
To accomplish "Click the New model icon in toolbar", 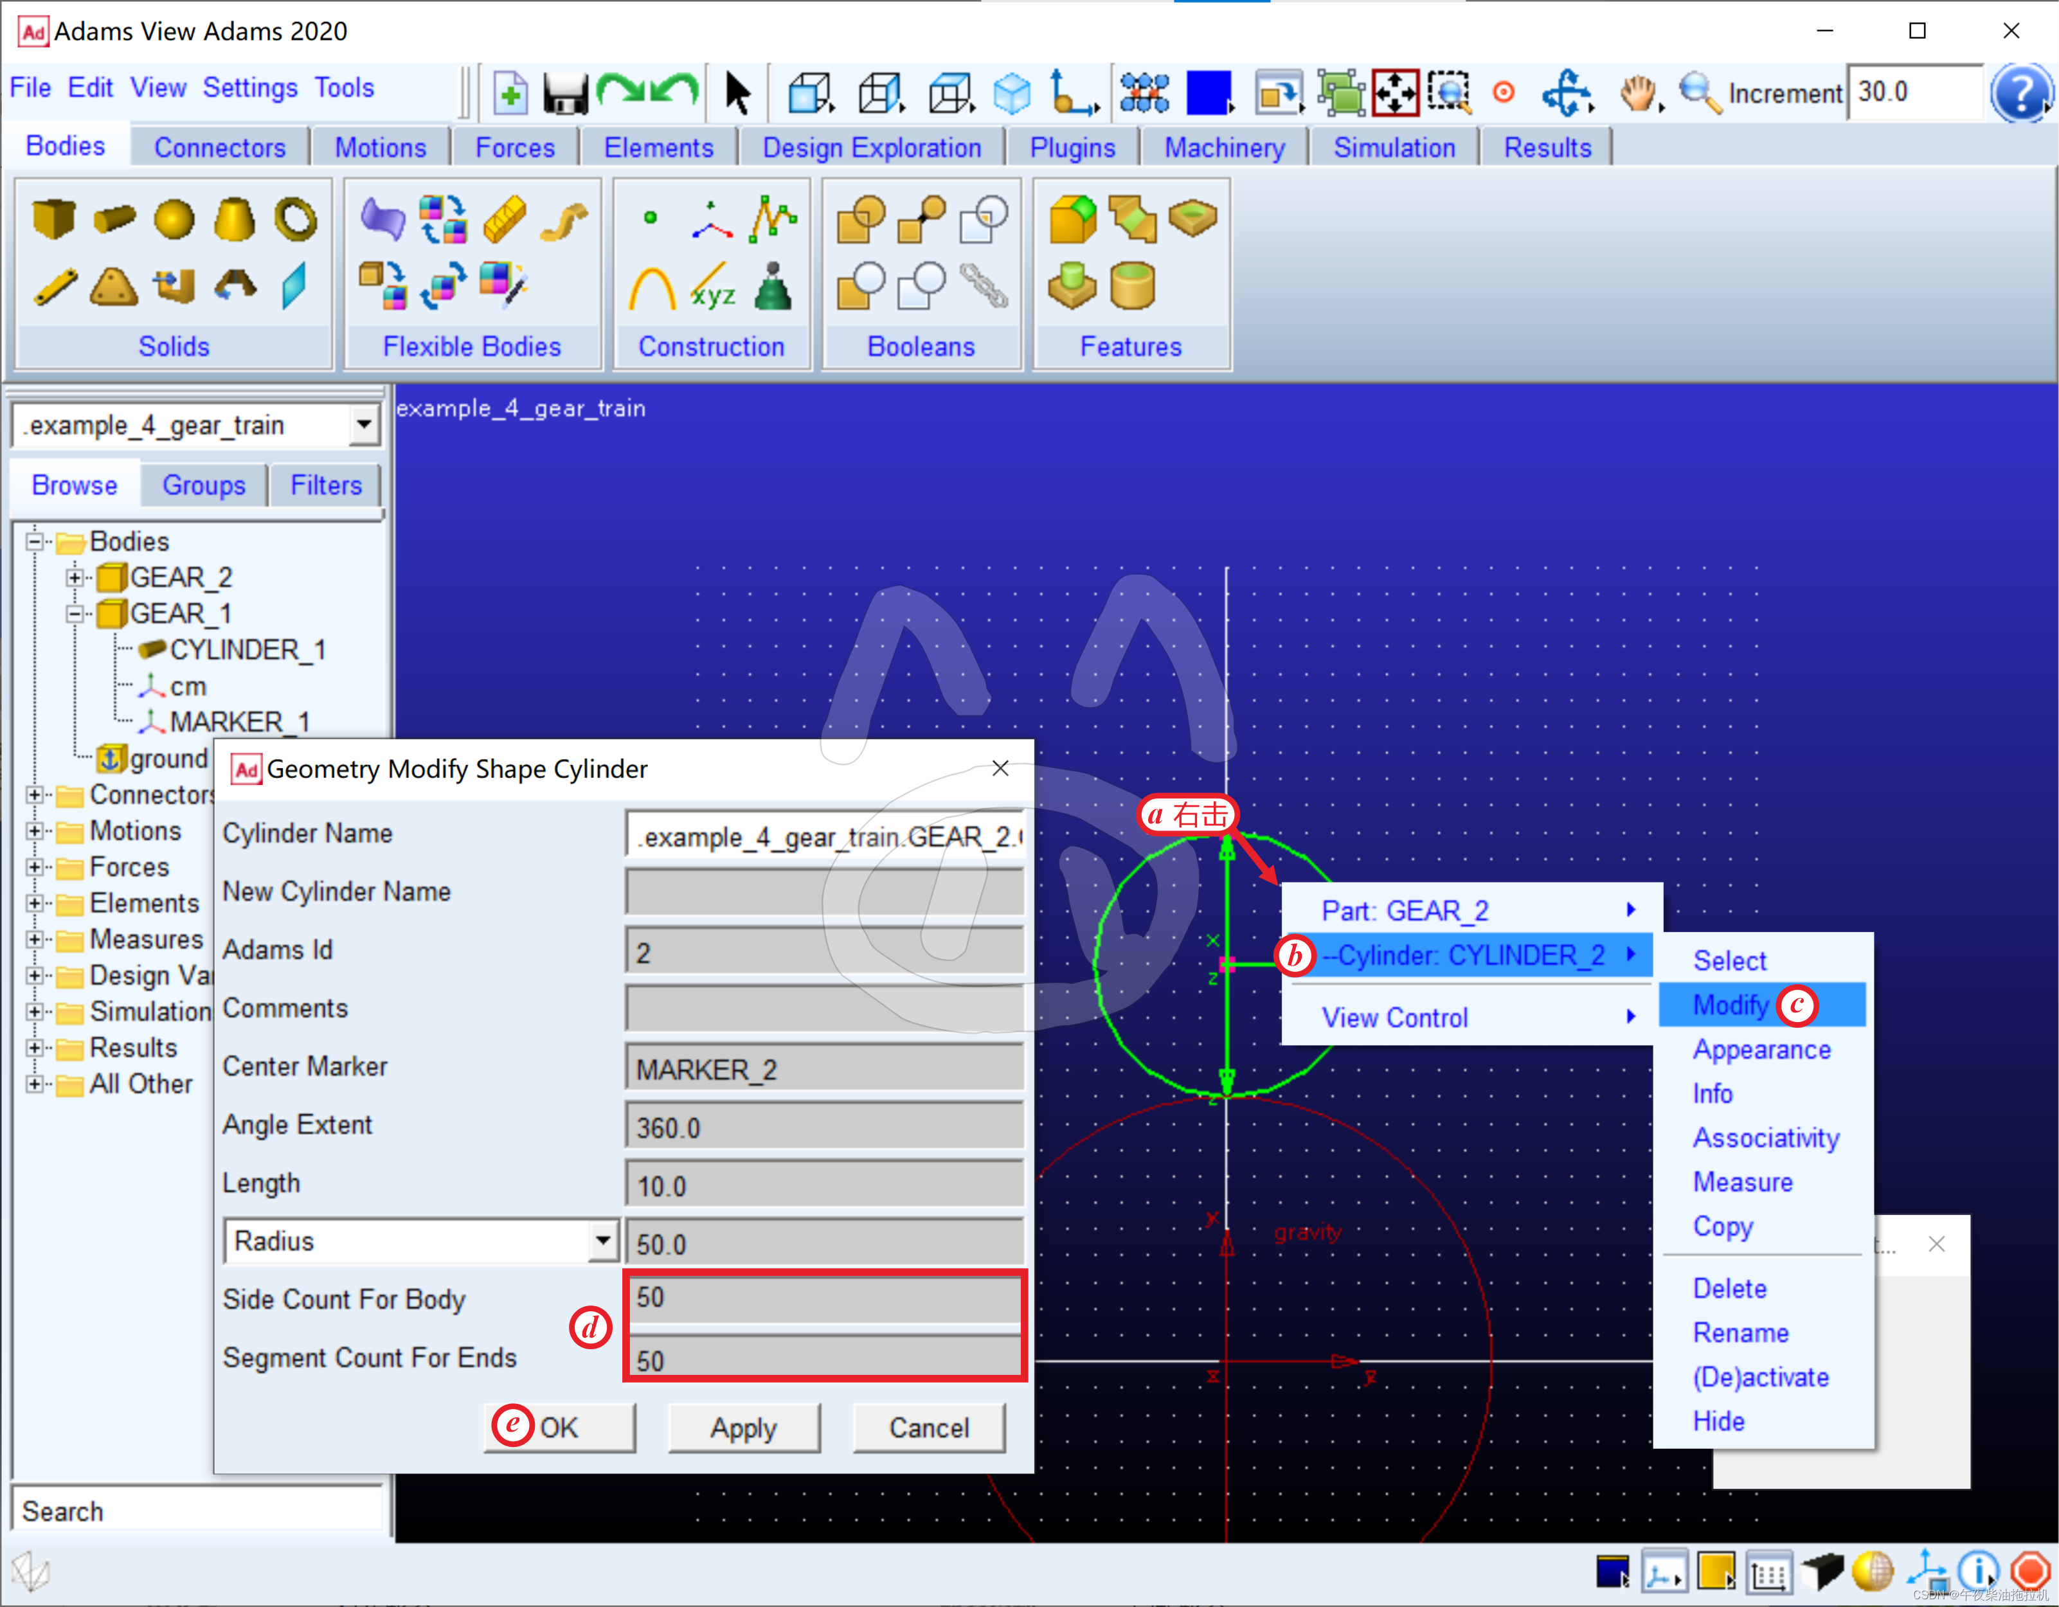I will tap(510, 93).
